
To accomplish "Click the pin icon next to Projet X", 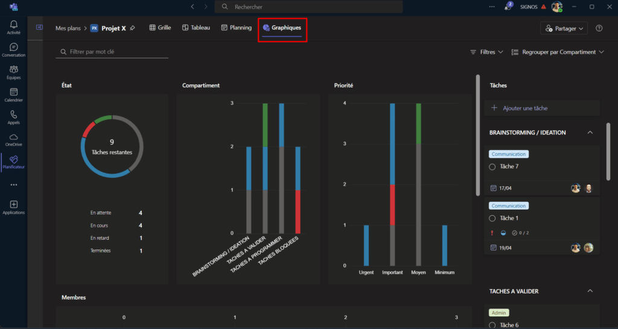I will 132,28.
